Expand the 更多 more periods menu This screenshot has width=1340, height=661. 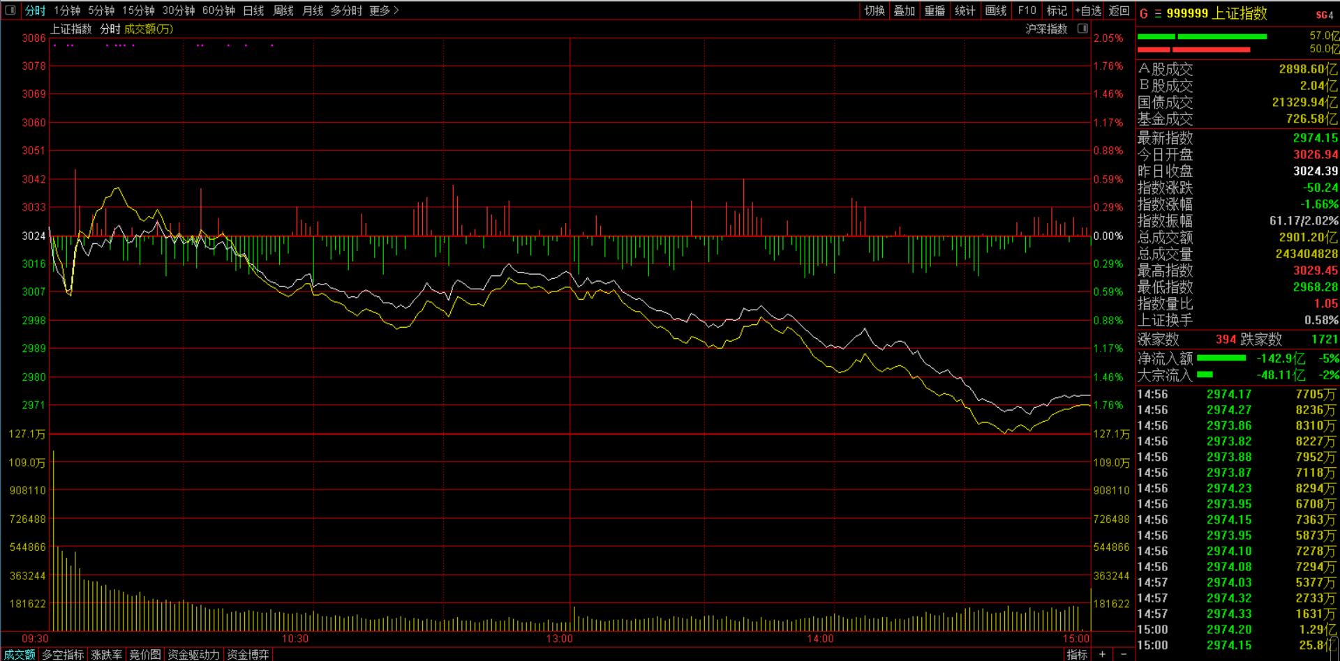pyautogui.click(x=384, y=10)
